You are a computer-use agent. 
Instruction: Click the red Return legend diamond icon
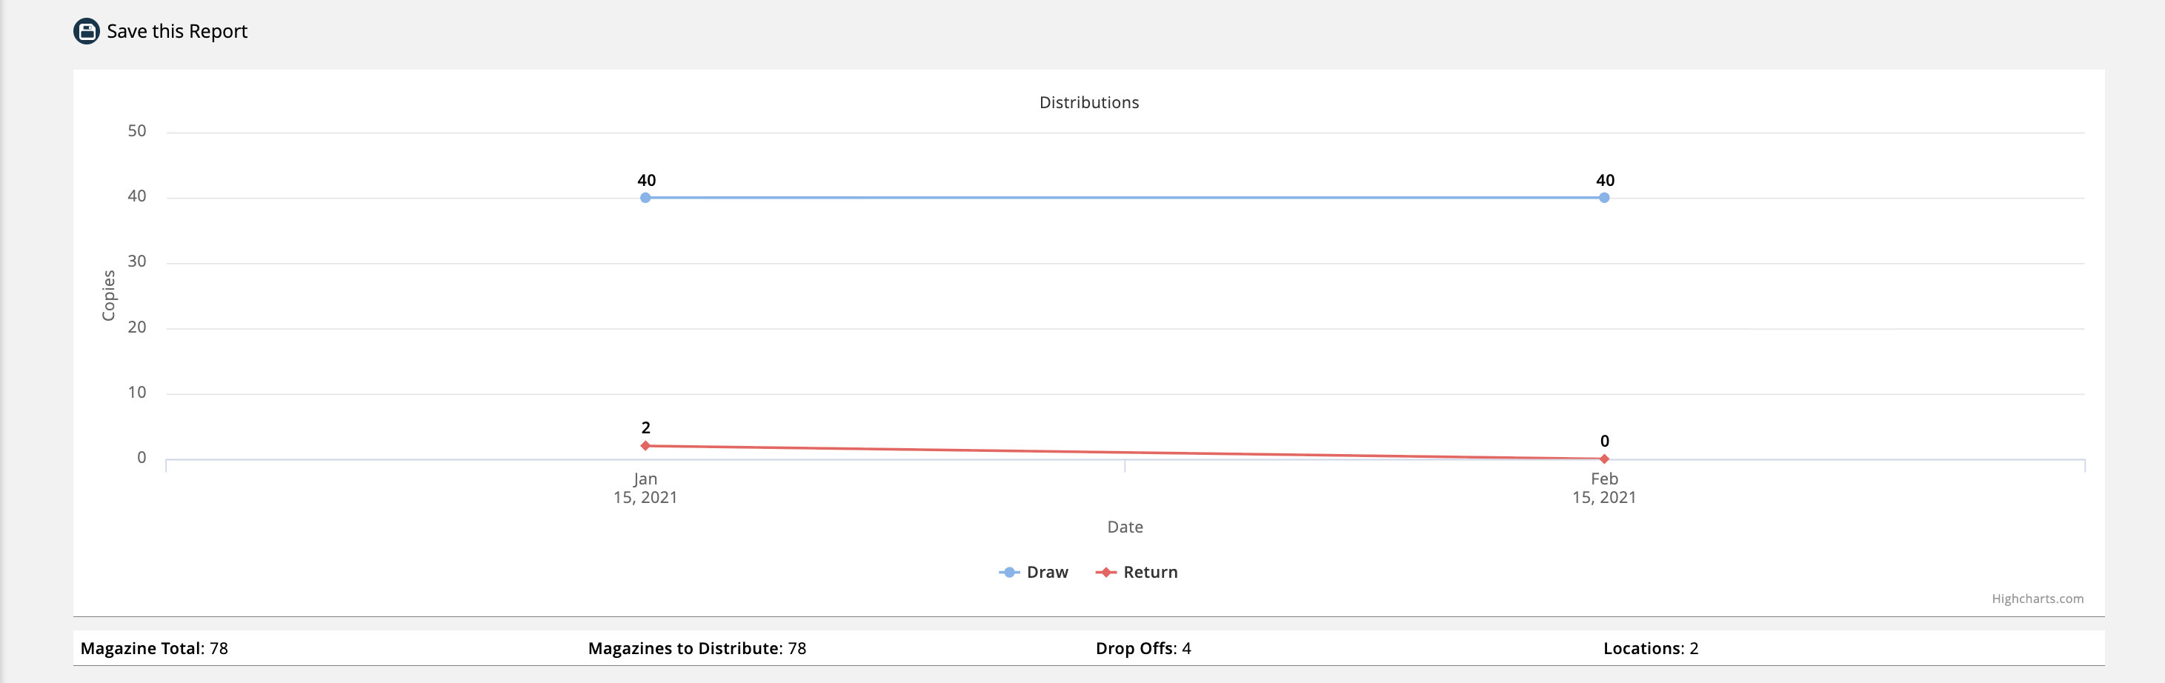coord(1105,572)
